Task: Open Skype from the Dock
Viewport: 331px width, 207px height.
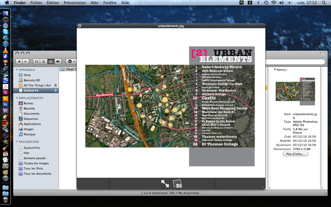Action: point(5,32)
